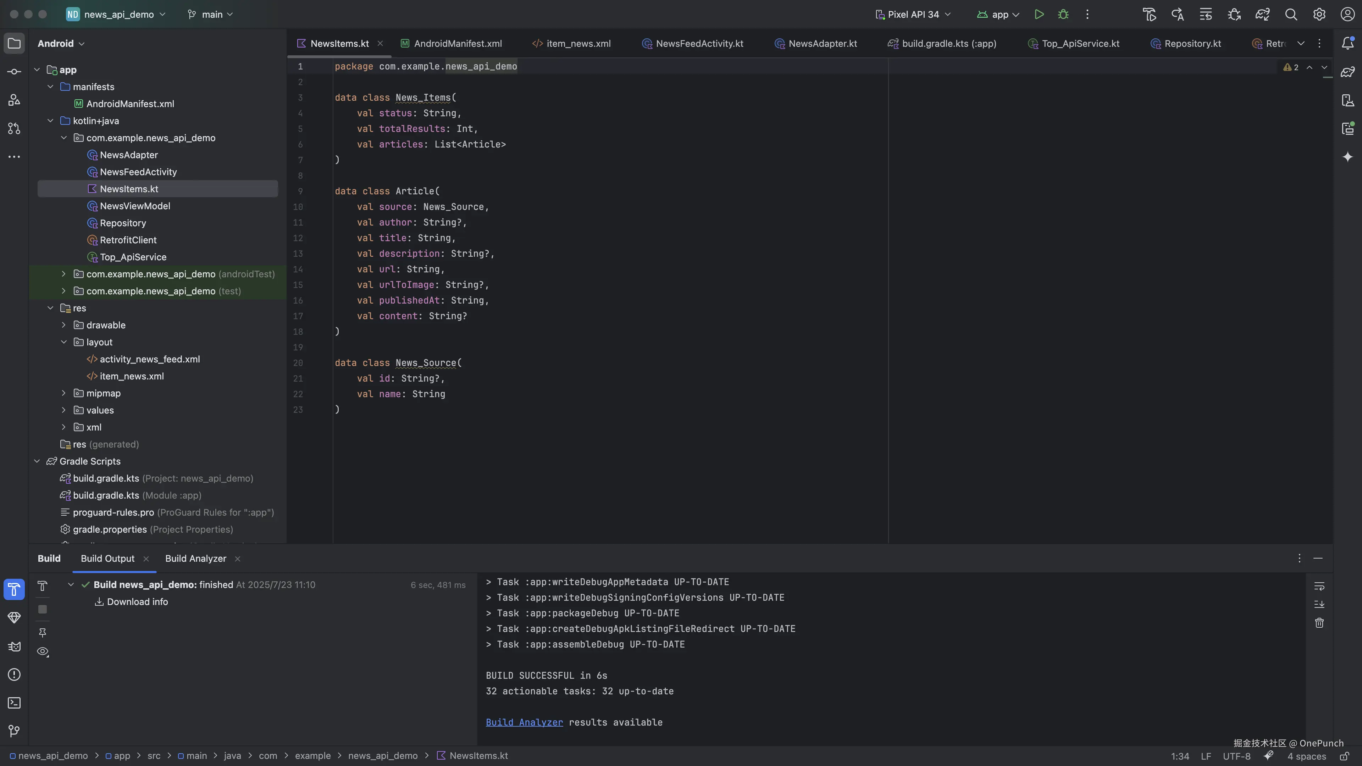
Task: Click the Sync Project with Gradle icon
Action: 1263,14
